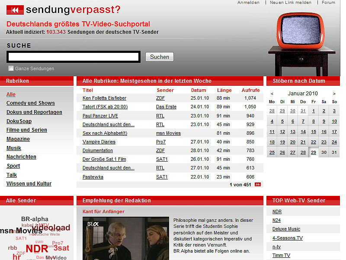The image size is (346, 260).
Task: Open the Forum link in header
Action: point(328,3)
